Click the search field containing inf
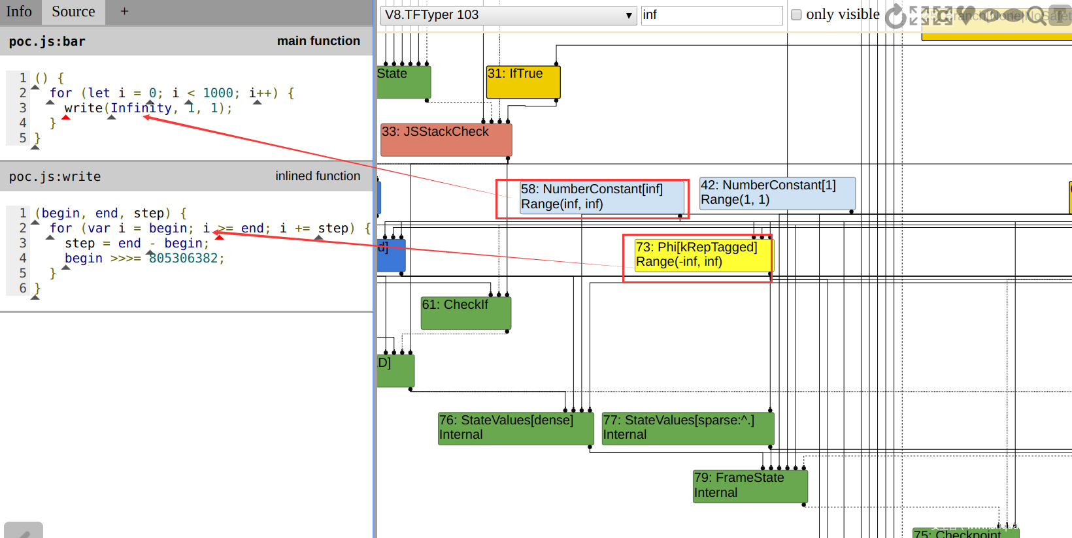The image size is (1072, 538). [x=711, y=15]
